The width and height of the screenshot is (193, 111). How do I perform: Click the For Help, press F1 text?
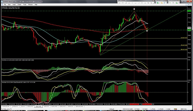(x=6, y=109)
